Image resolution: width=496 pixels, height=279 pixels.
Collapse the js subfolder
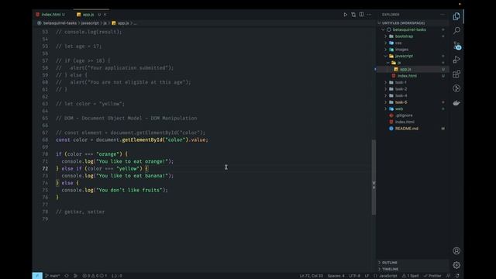point(412,63)
